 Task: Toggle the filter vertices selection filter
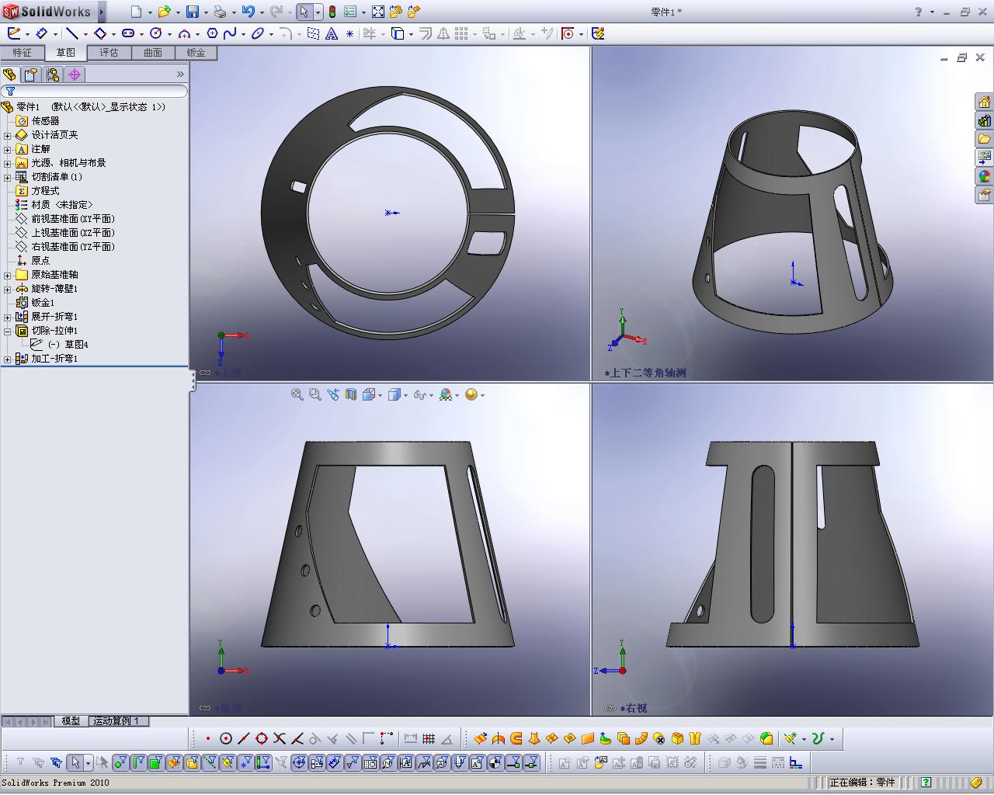tap(120, 763)
